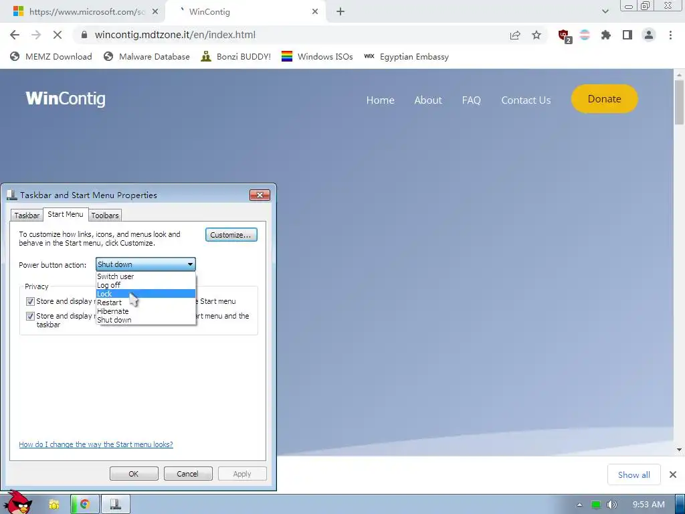Screen dimensions: 685x514
Task: Open the file explorer taskbar icon
Action: tap(54, 505)
